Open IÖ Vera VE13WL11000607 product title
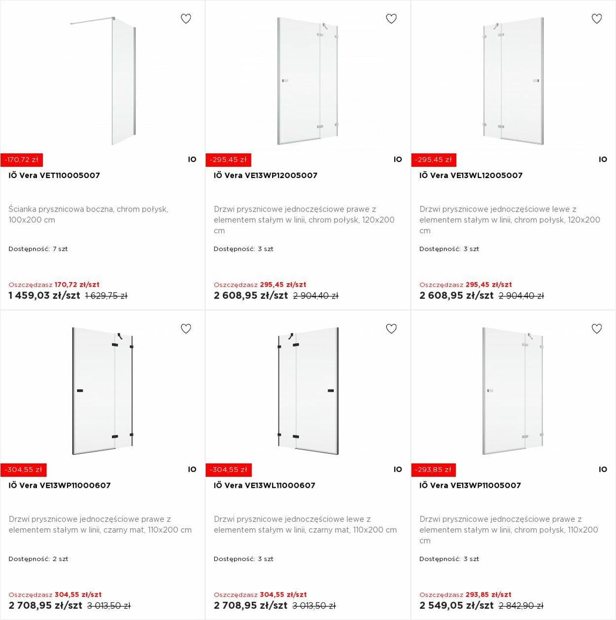 point(265,485)
